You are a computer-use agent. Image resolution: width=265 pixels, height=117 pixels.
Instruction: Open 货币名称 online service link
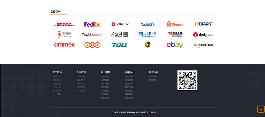(x=105, y=94)
